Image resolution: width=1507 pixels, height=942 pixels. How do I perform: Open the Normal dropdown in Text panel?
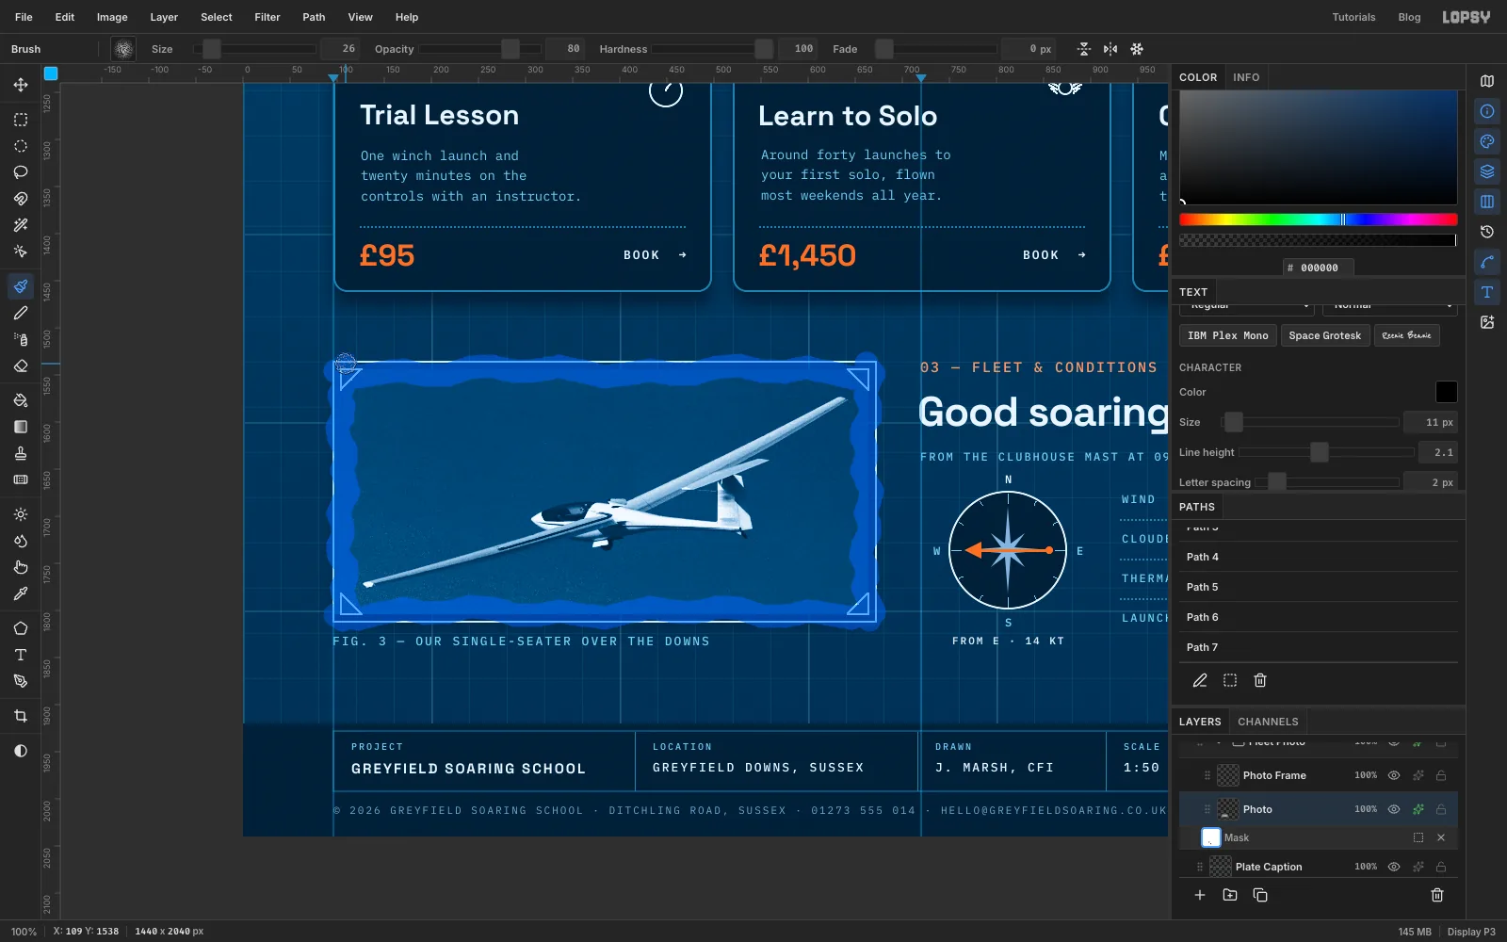point(1389,307)
